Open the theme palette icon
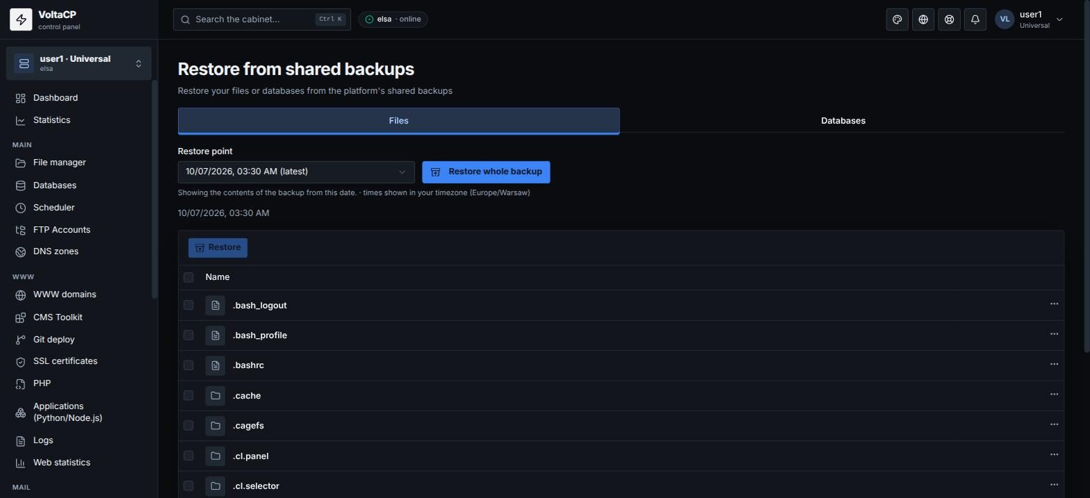 click(x=897, y=19)
